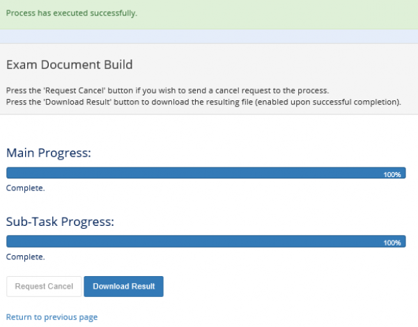Click the 'Request Cancel' instruction sentence
This screenshot has width=418, height=327.
[167, 91]
